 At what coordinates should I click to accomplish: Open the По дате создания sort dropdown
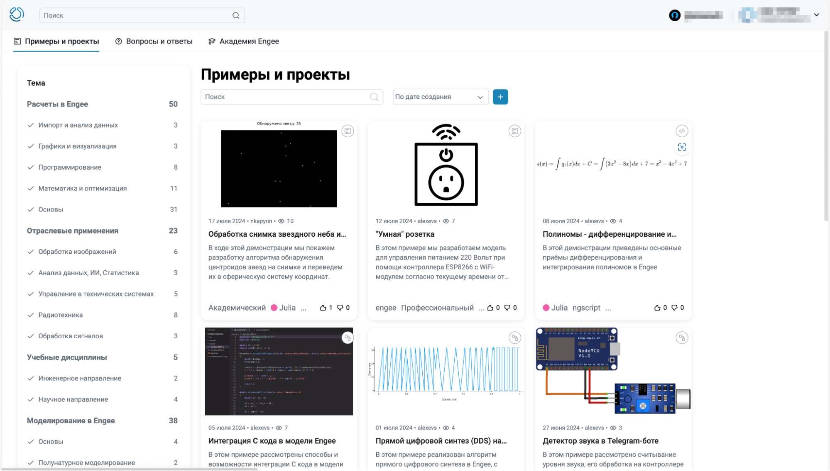441,97
